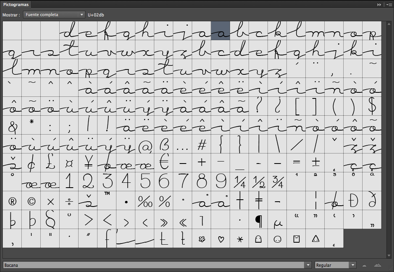
Task: Select the registered trademark ® glyph
Action: (x=12, y=201)
